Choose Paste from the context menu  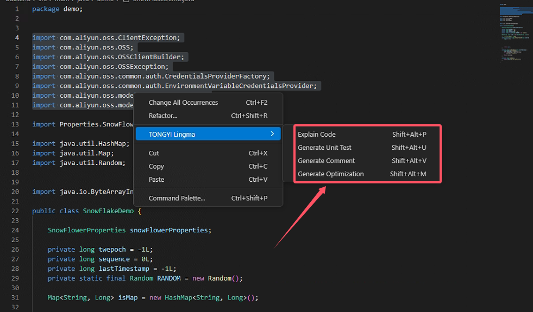(208, 180)
